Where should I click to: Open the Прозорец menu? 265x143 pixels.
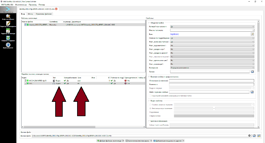pyautogui.click(x=33, y=5)
